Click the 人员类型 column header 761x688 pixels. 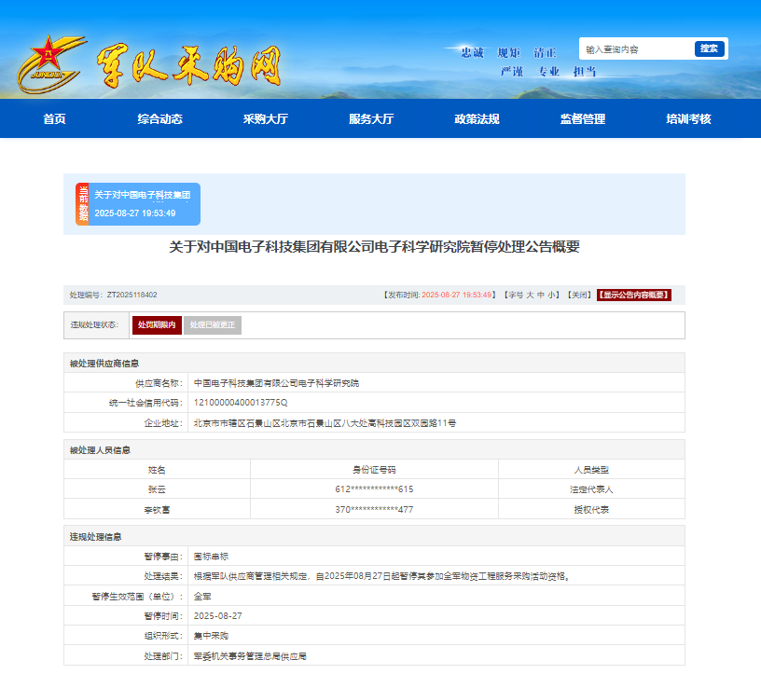point(591,470)
